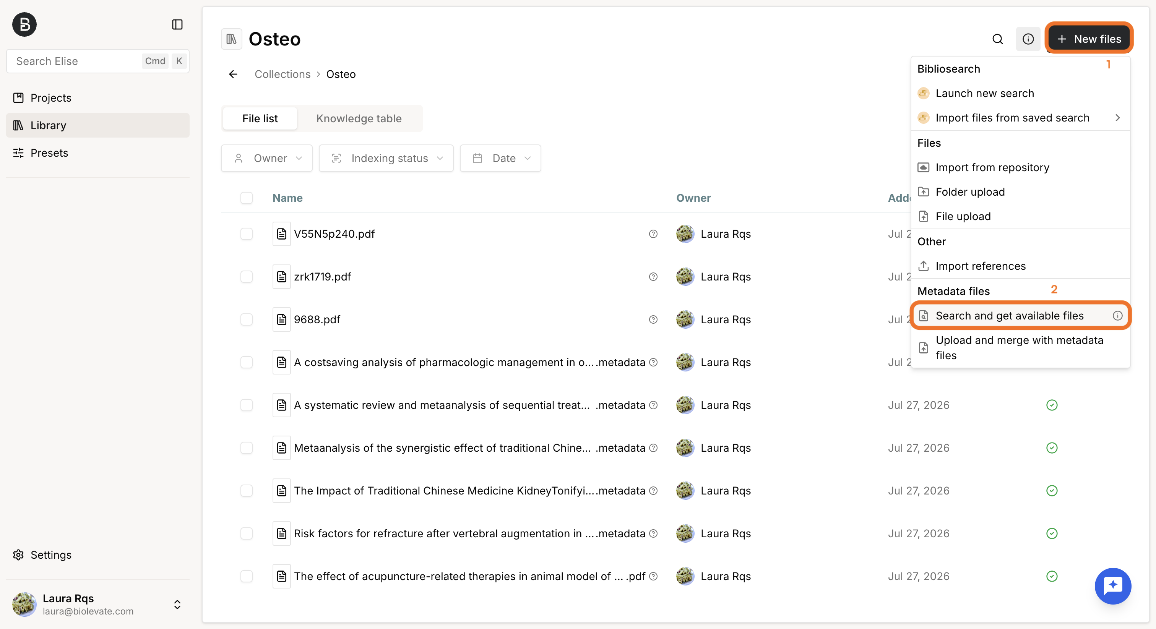This screenshot has width=1156, height=629.
Task: Click info icon next to V55N5p240.pdf
Action: tap(653, 234)
